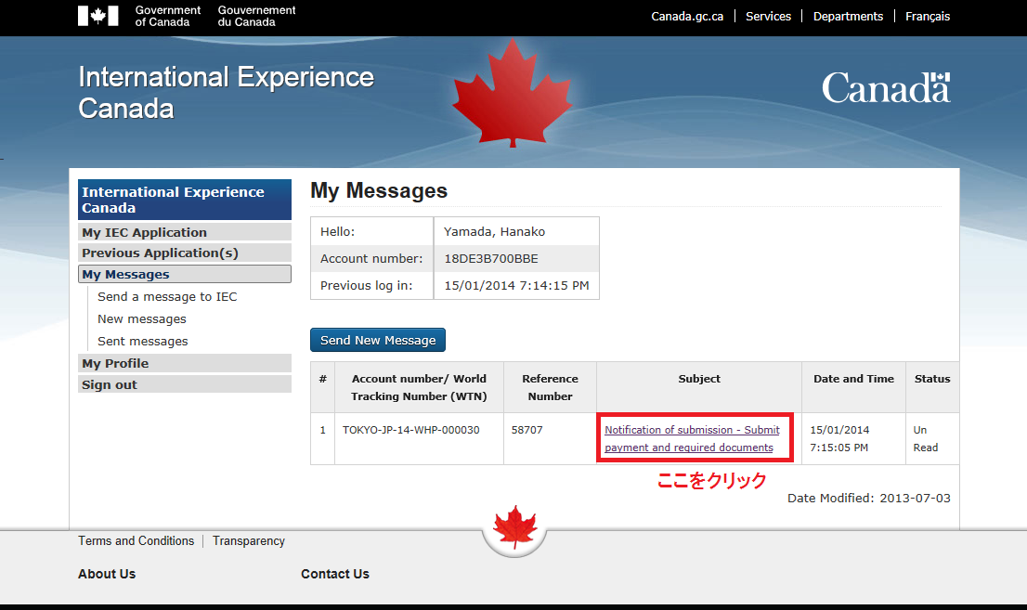Click the International Experience Canada site title
1027x610 pixels.
[x=226, y=93]
